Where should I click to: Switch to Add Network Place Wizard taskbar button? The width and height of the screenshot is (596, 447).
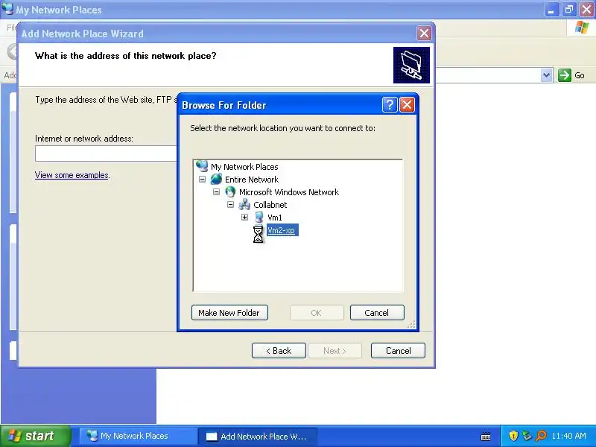[x=257, y=436]
